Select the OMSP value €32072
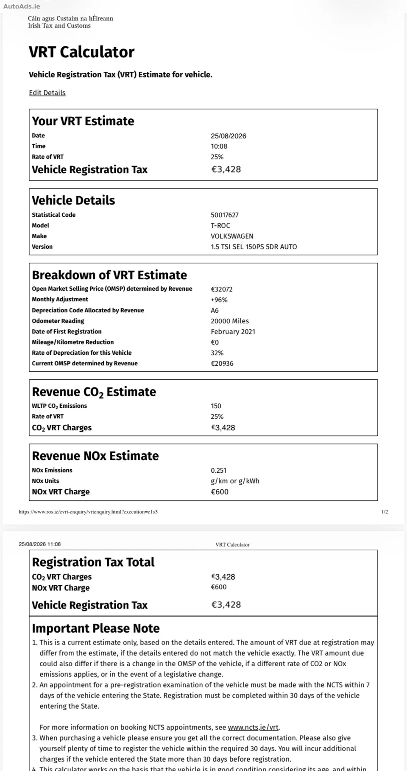This screenshot has width=407, height=771. click(222, 289)
